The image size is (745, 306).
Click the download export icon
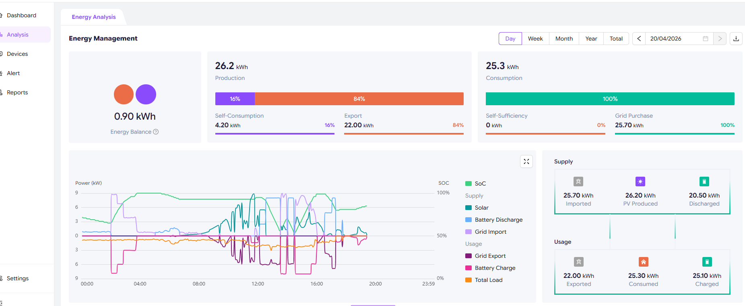point(736,39)
